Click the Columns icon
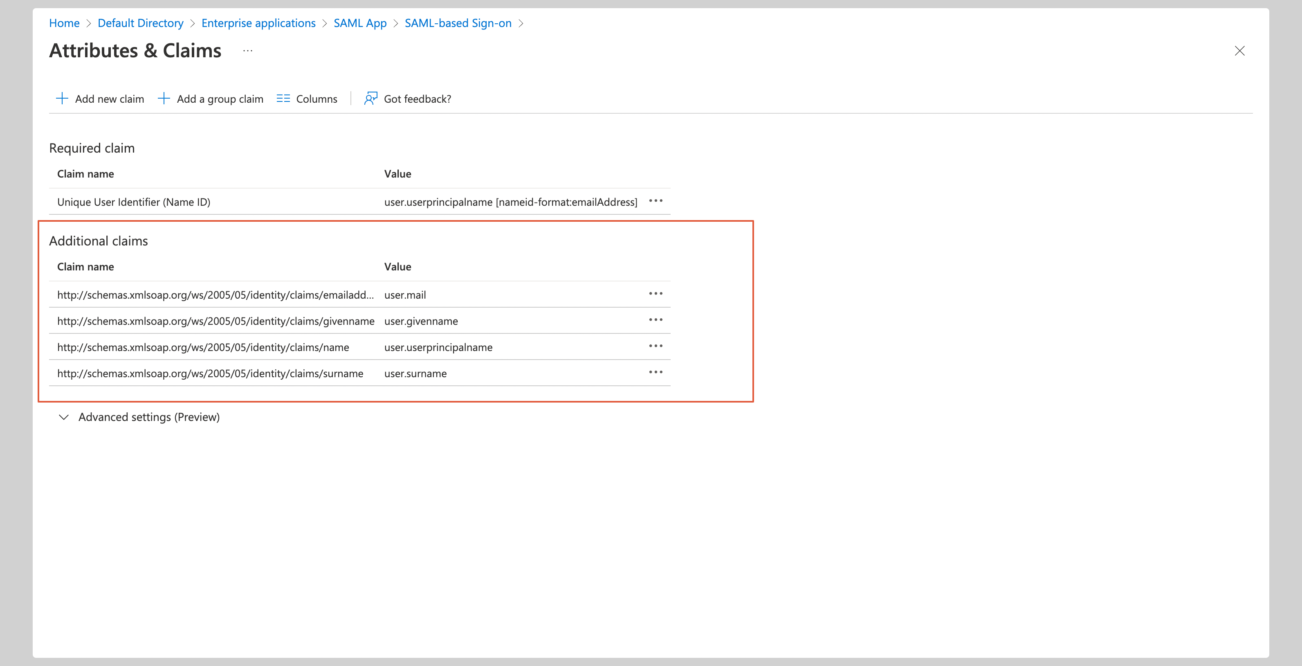The height and width of the screenshot is (666, 1302). 283,99
